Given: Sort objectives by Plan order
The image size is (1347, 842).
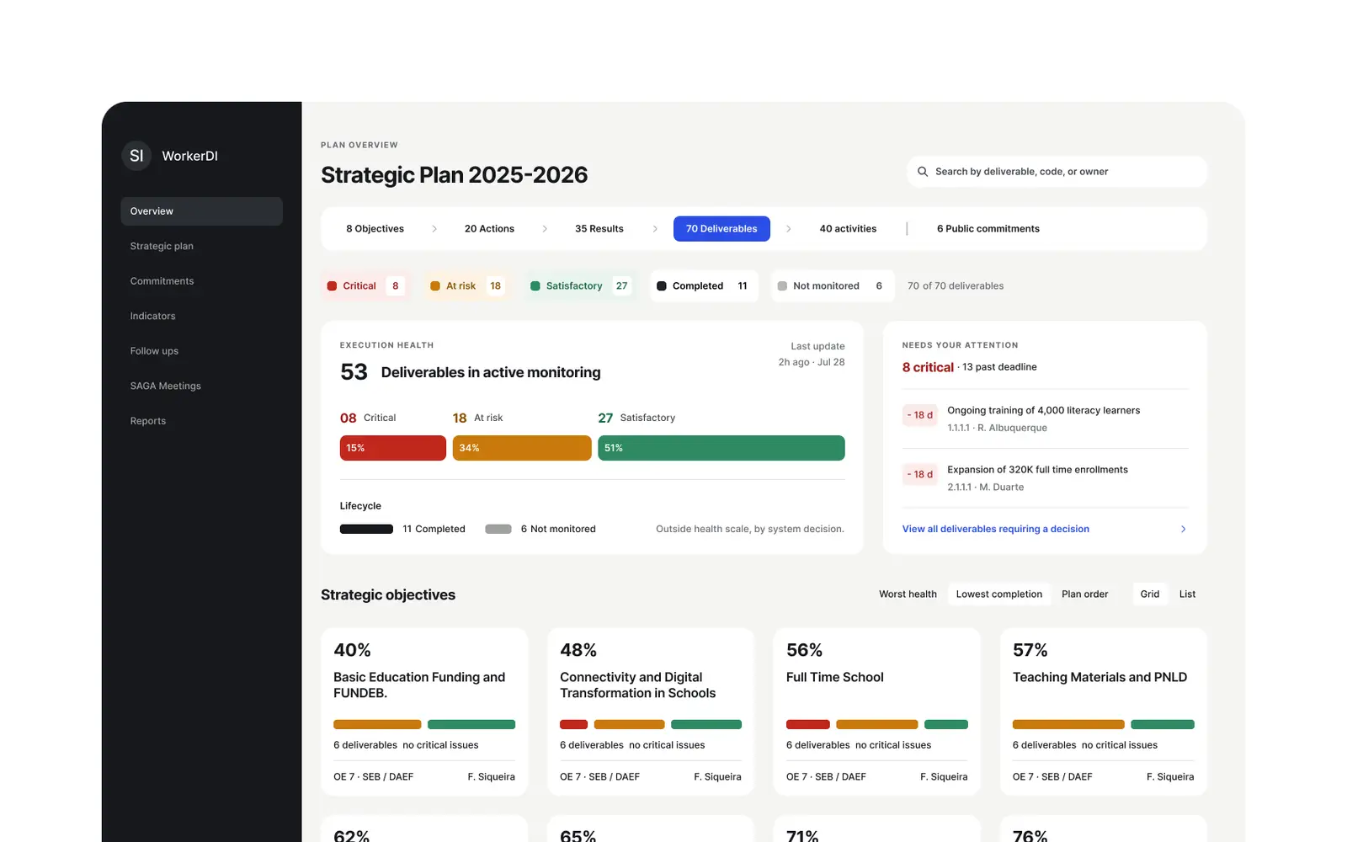Looking at the screenshot, I should pos(1084,594).
